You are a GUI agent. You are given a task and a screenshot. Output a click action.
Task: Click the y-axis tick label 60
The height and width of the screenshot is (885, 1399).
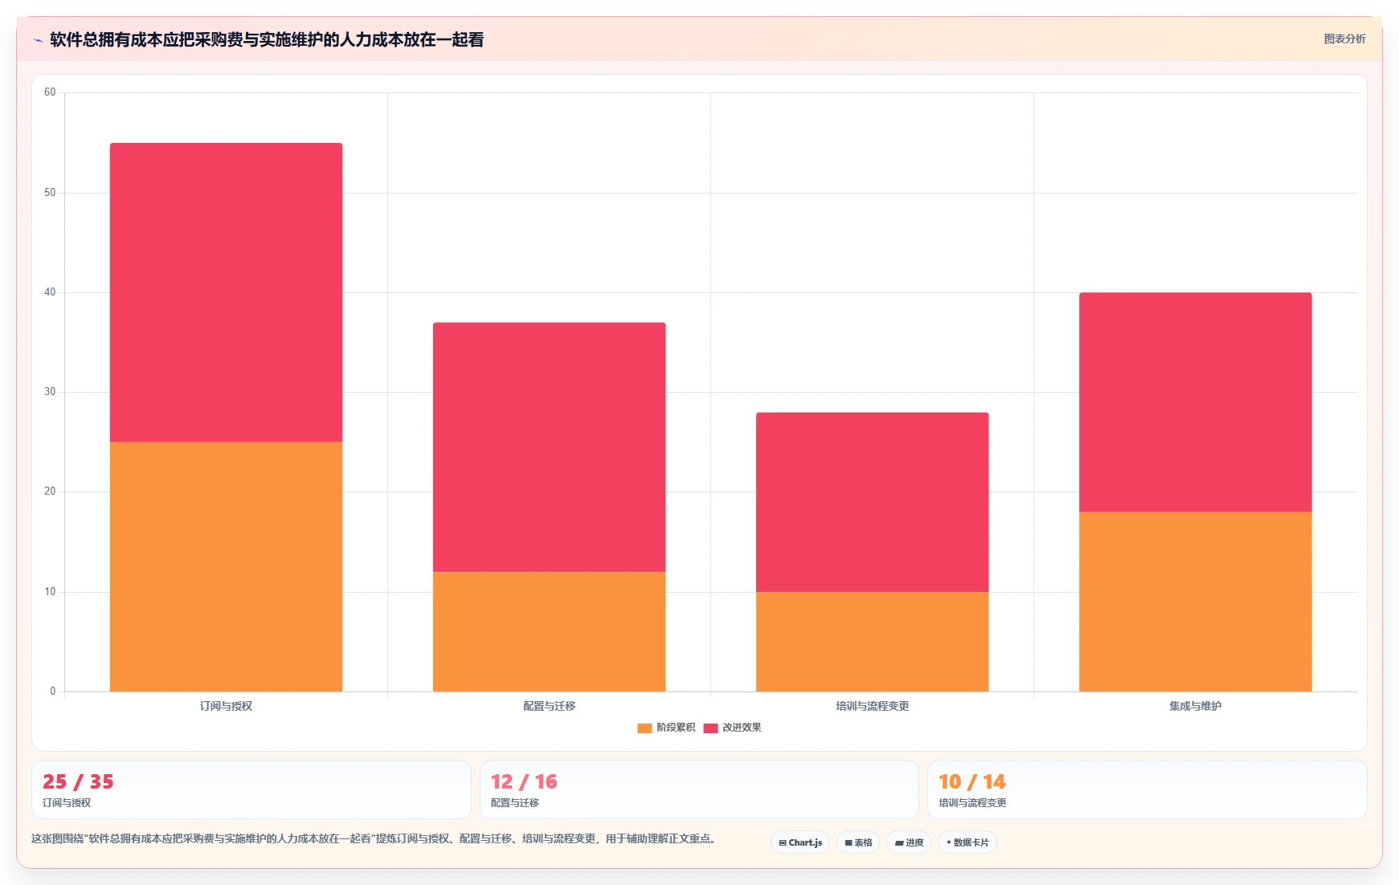(x=50, y=92)
